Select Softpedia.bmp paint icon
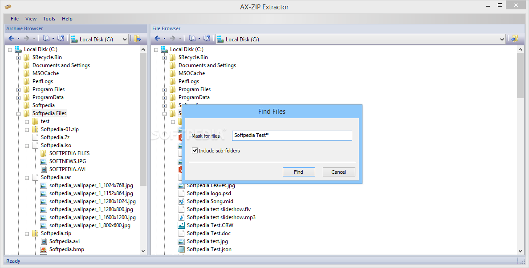Viewport: 529px width, 268px height. coord(44,249)
